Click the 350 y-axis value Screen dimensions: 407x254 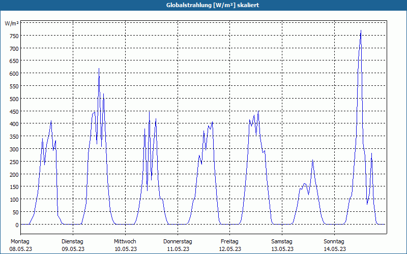pyautogui.click(x=14, y=137)
